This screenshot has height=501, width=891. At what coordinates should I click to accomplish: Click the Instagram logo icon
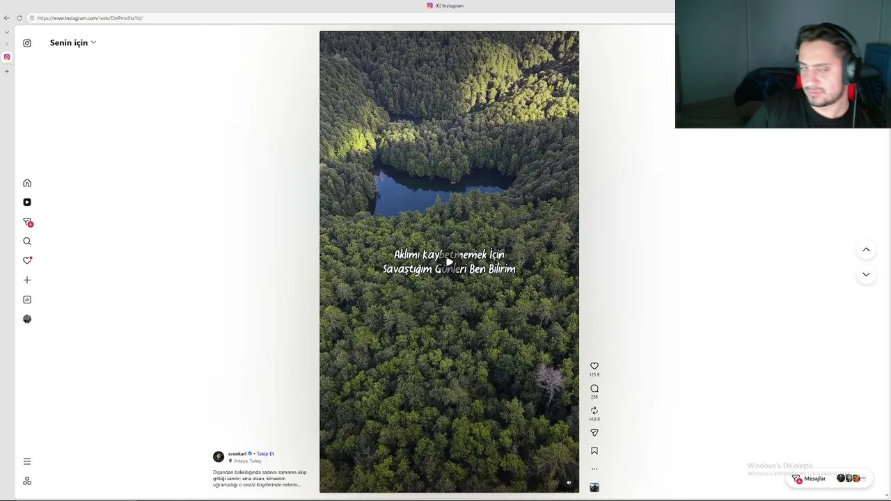[27, 43]
